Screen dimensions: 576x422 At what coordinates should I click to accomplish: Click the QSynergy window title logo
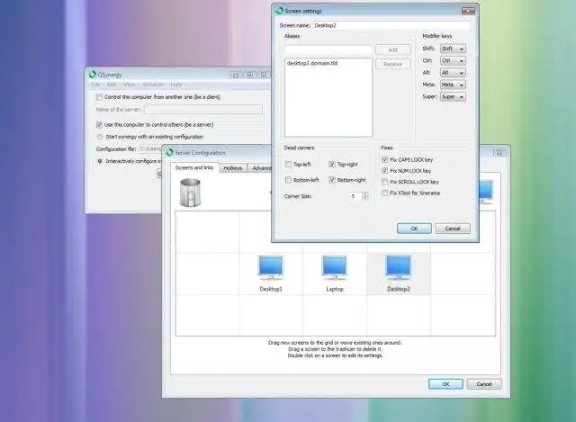coord(92,75)
